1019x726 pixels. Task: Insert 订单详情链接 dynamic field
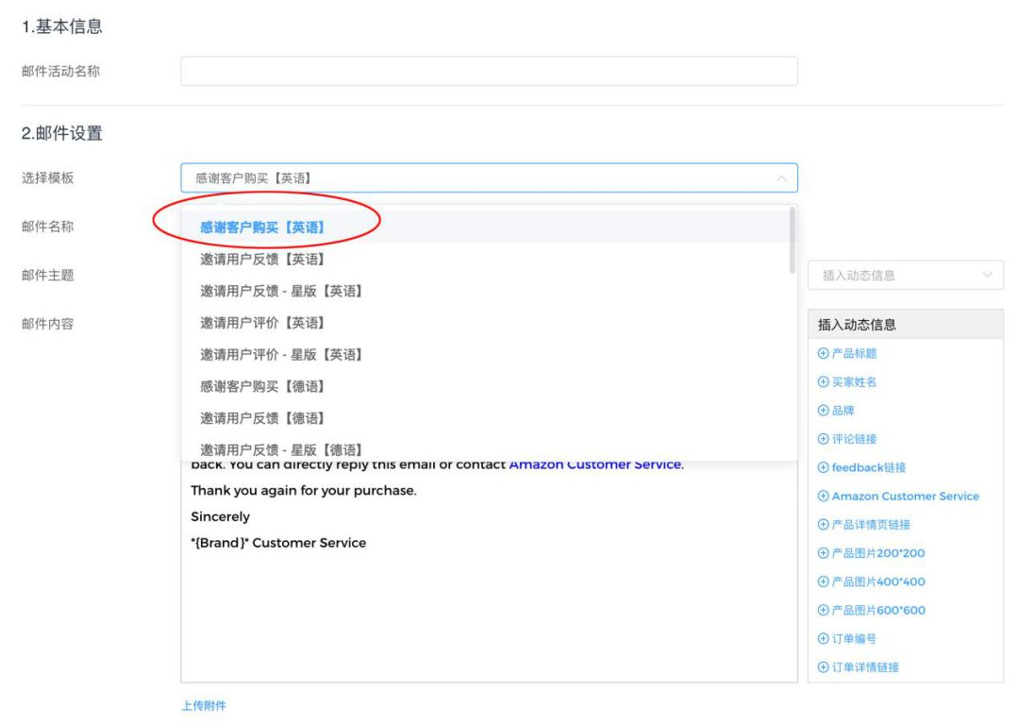(864, 667)
